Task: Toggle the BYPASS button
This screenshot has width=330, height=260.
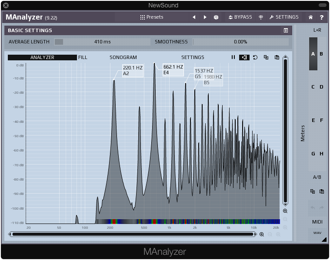Action: pos(240,17)
